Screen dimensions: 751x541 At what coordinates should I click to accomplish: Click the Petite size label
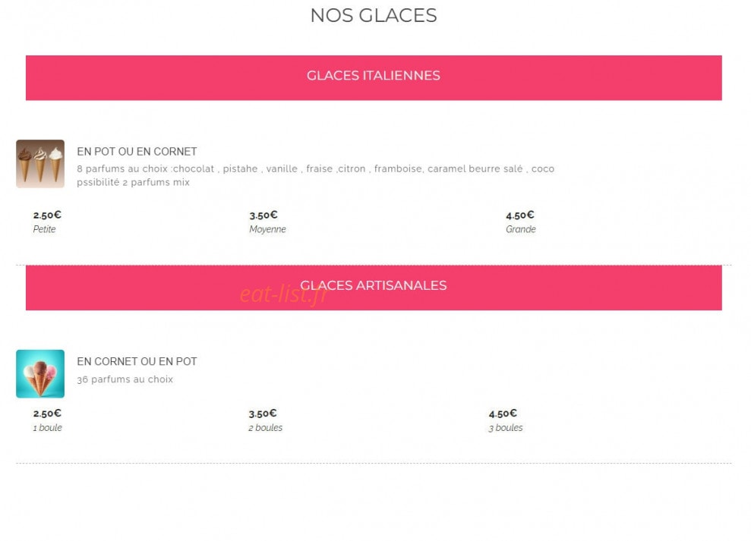(44, 229)
